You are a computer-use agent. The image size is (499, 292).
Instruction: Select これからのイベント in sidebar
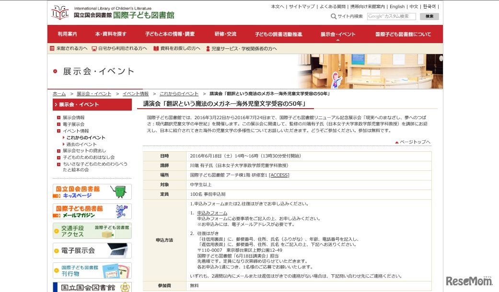point(86,137)
